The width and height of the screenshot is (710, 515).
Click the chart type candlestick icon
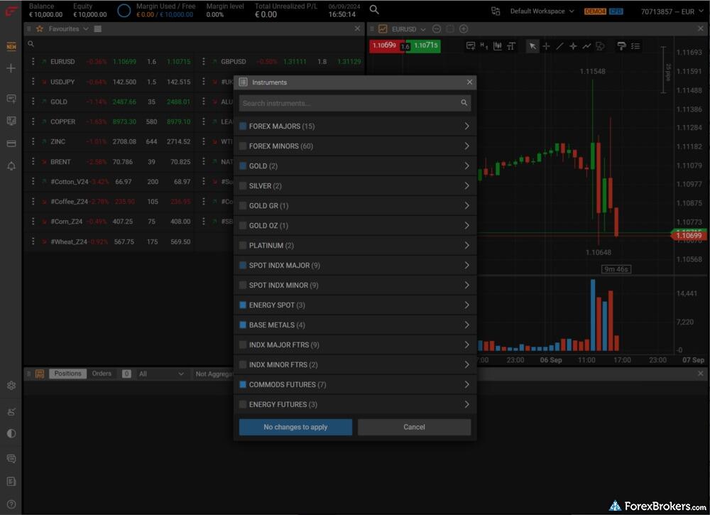click(x=497, y=46)
